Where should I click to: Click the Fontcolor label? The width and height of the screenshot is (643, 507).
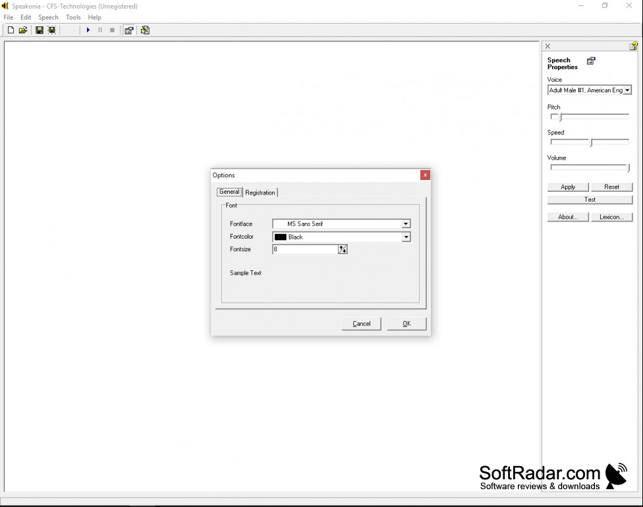pos(242,237)
